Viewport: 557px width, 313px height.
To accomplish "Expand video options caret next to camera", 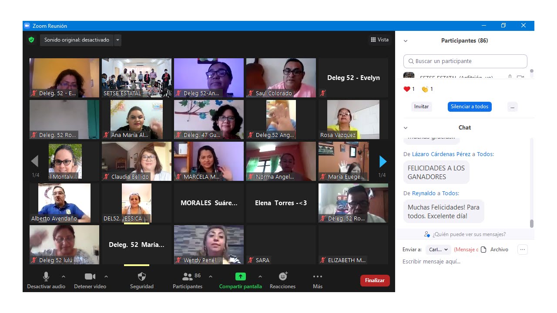I will (106, 276).
